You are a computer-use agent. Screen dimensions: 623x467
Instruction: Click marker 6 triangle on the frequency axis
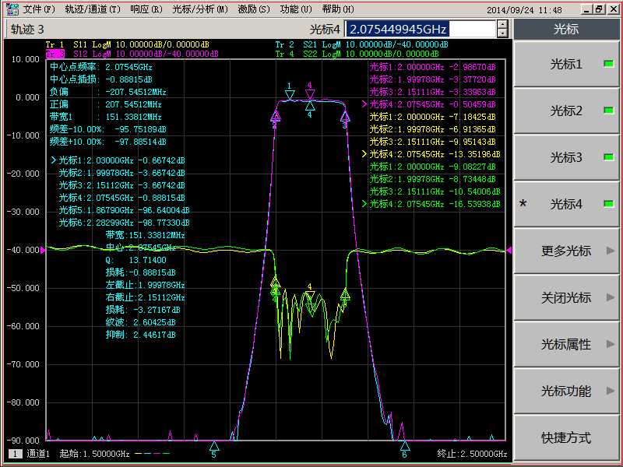404,446
